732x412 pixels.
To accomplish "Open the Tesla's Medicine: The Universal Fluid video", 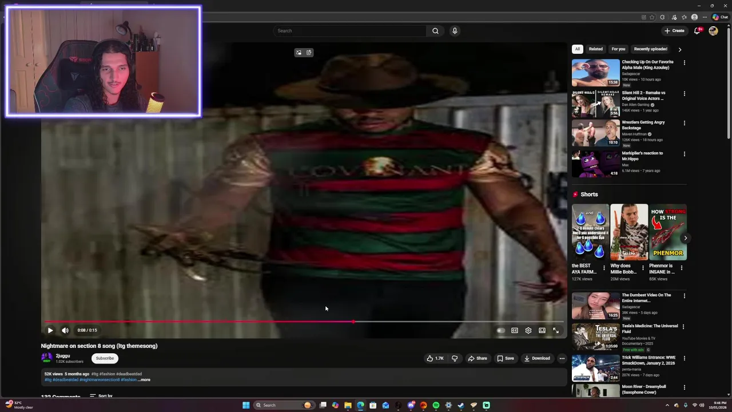I will [x=595, y=336].
